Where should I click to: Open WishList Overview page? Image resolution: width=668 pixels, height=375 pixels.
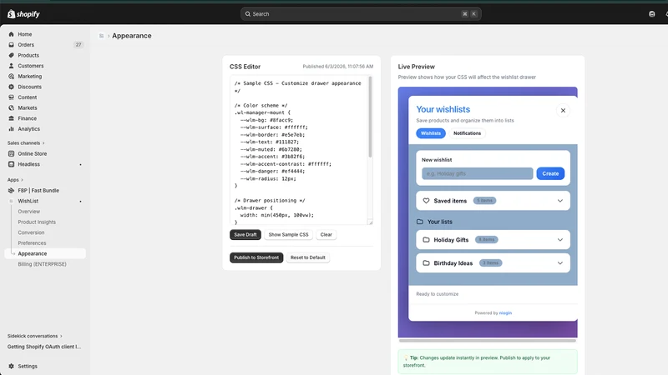(29, 212)
